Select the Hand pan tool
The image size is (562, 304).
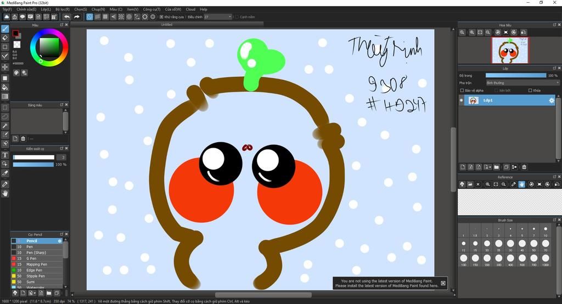(x=5, y=193)
